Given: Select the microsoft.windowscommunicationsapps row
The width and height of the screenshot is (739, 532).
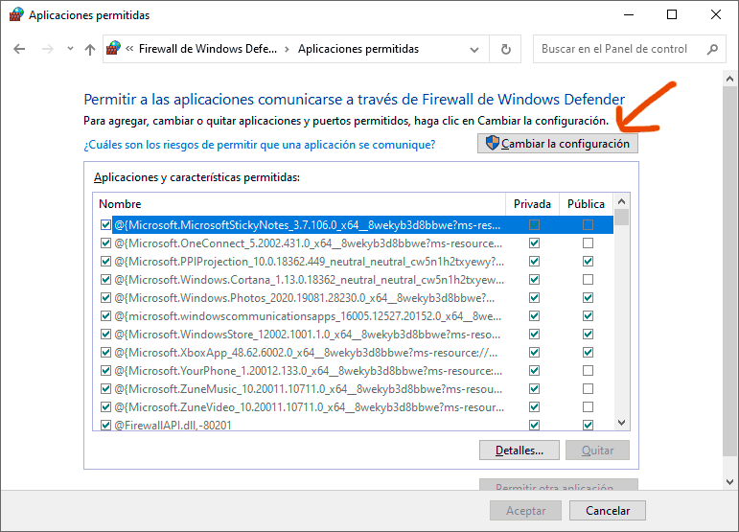Looking at the screenshot, I should pyautogui.click(x=354, y=316).
